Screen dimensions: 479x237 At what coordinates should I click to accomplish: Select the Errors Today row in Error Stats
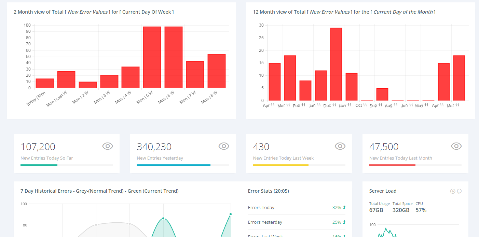coord(297,207)
